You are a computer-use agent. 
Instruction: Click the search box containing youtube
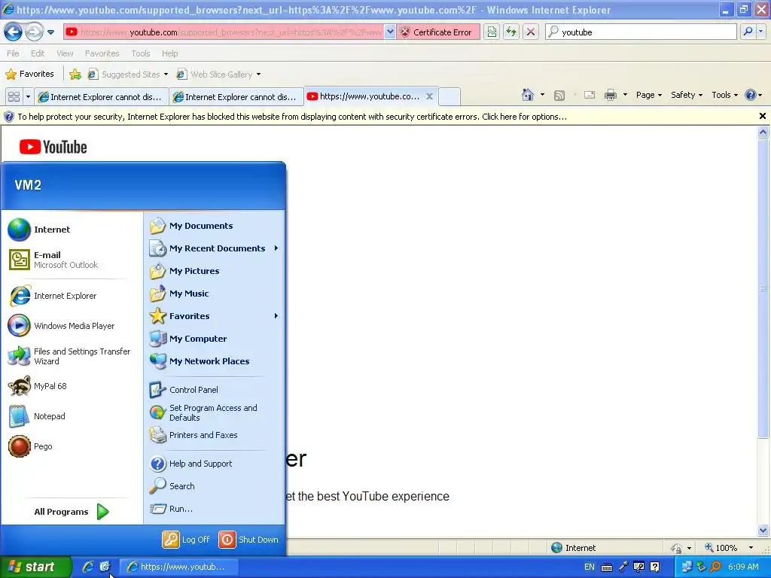641,32
